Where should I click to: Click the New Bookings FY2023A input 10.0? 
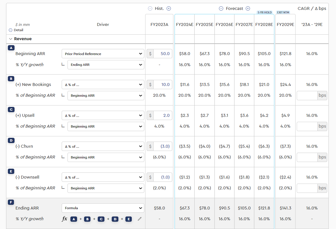point(163,84)
